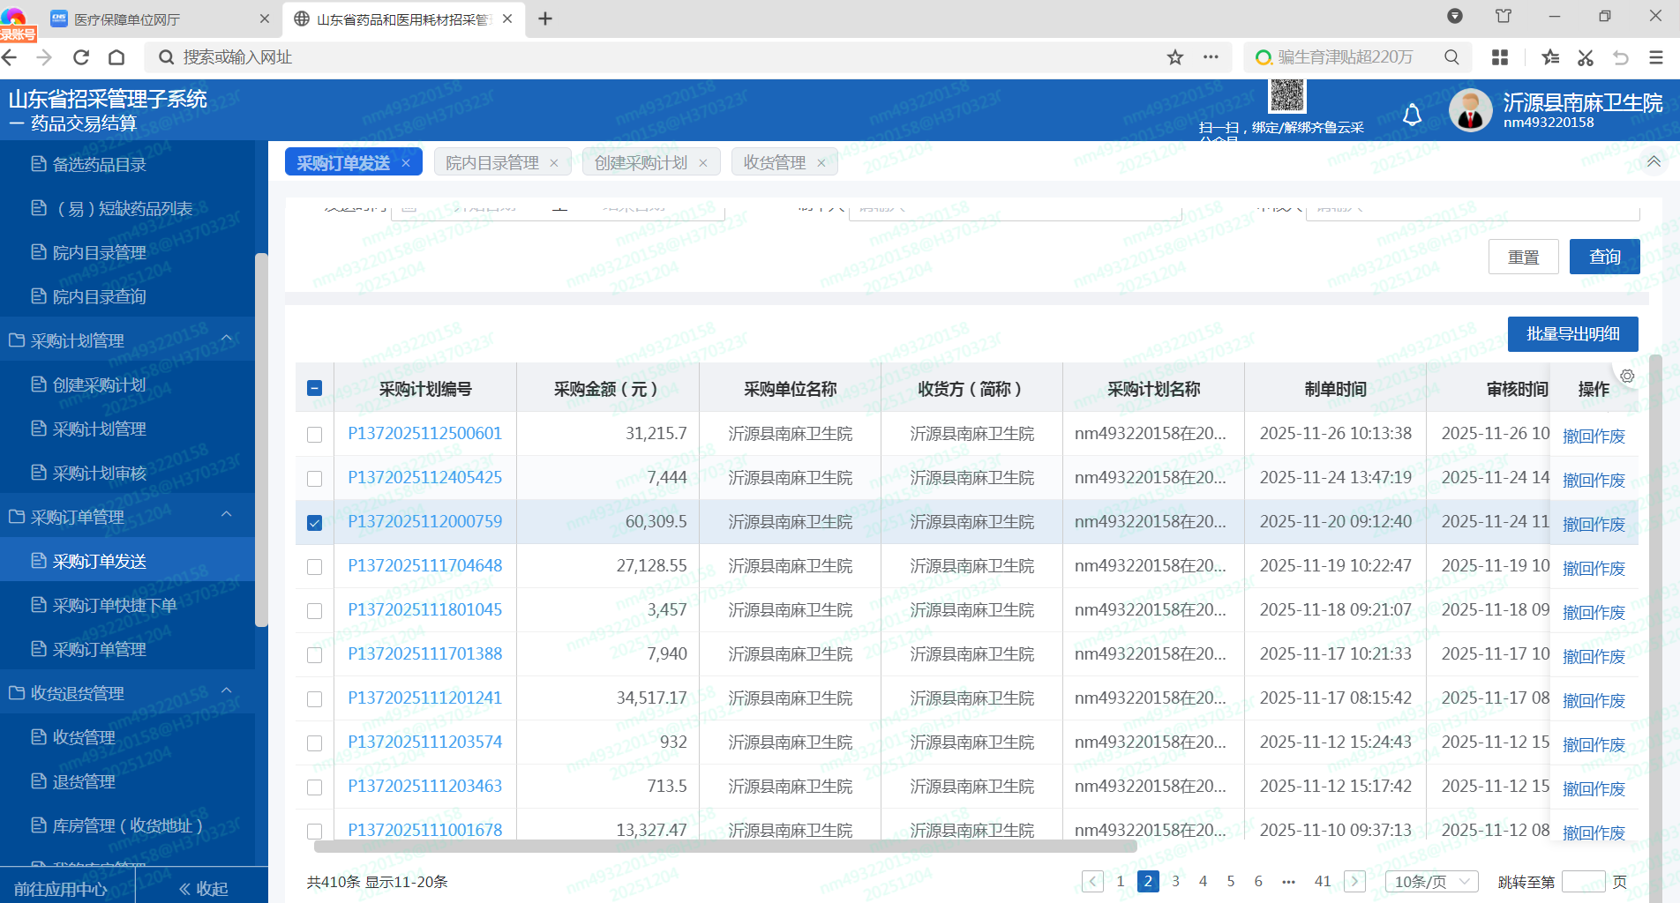Click the 跳转至第 page number input field
Viewport: 1680px width, 903px height.
coord(1583,881)
